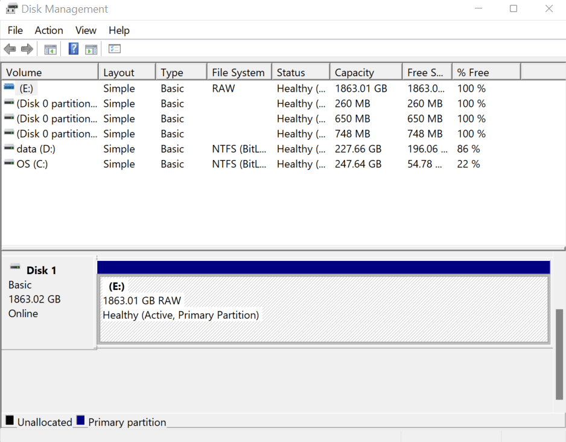Open the View menu
This screenshot has height=442, width=566.
click(86, 30)
